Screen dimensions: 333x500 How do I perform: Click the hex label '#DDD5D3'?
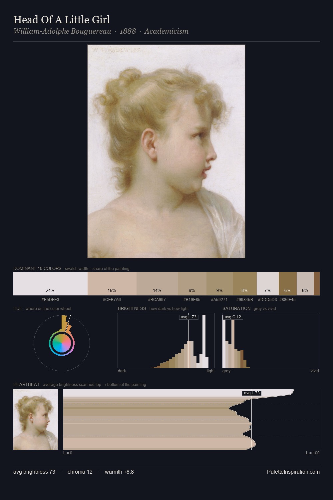(267, 300)
